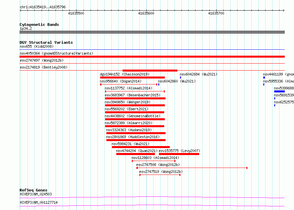Open variant esv2174819 (Bentley2008)
Viewport: 294px width, 210px height.
tap(44, 67)
